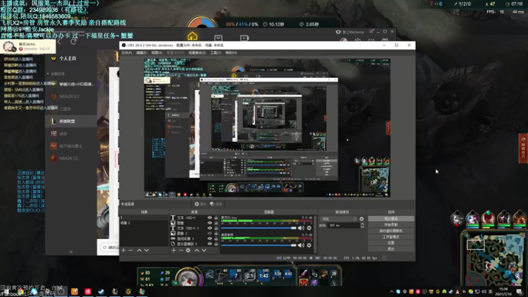Viewport: 528px width, 297px height.
Task: Remove selected scene with minus icon
Action: [131, 251]
